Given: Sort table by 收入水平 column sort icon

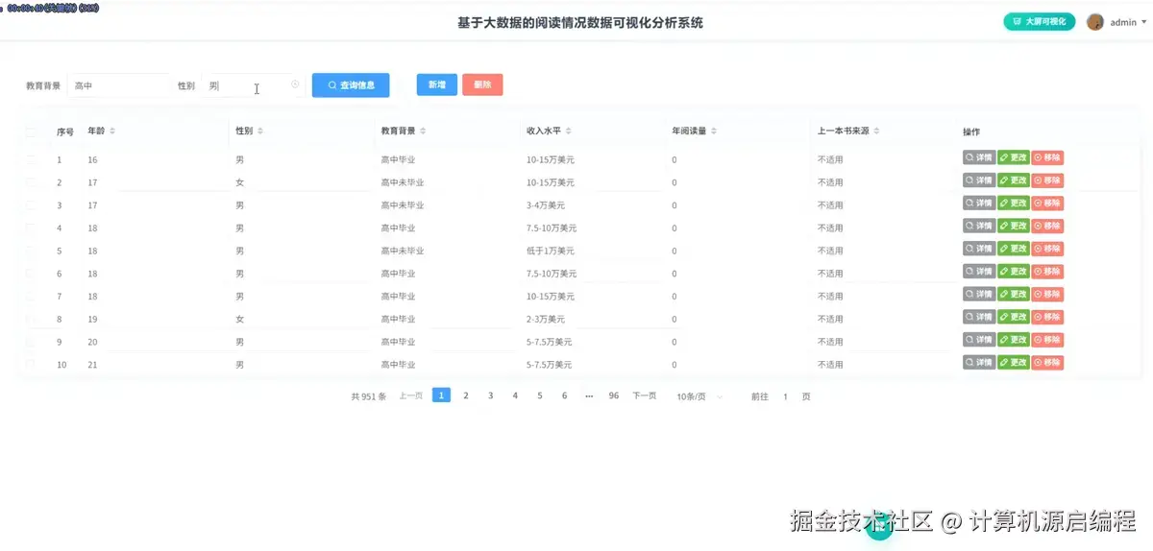Looking at the screenshot, I should [569, 131].
